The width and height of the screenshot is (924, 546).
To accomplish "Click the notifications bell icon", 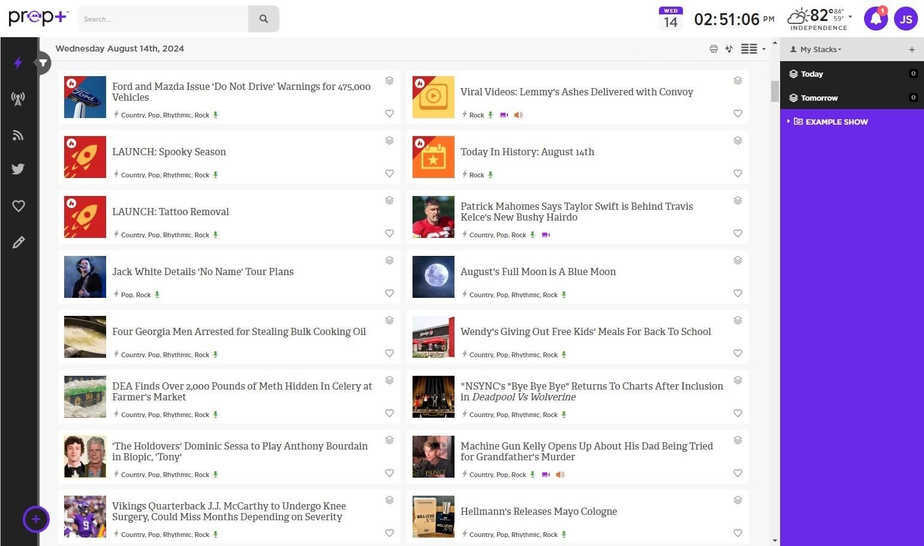I will (875, 19).
